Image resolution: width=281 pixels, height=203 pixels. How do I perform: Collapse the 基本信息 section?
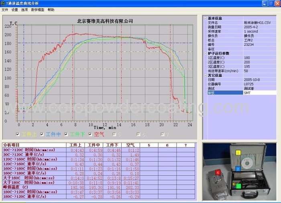click(206, 18)
